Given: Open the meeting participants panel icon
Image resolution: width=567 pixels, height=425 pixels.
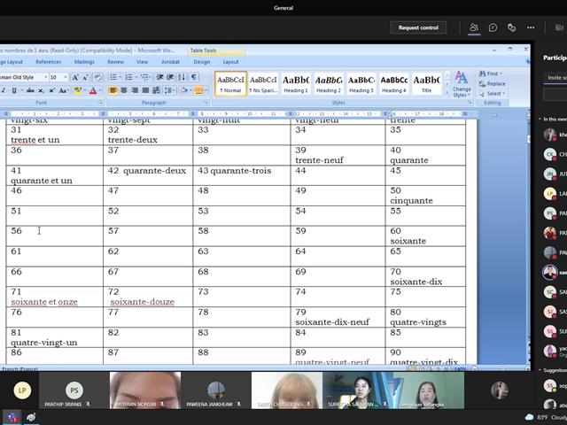Looking at the screenshot, I should point(474,27).
